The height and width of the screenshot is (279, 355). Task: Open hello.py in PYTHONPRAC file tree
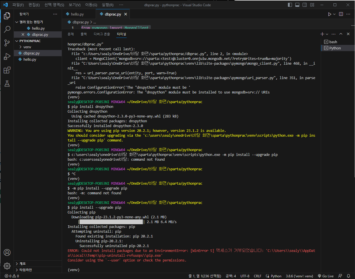(38, 60)
